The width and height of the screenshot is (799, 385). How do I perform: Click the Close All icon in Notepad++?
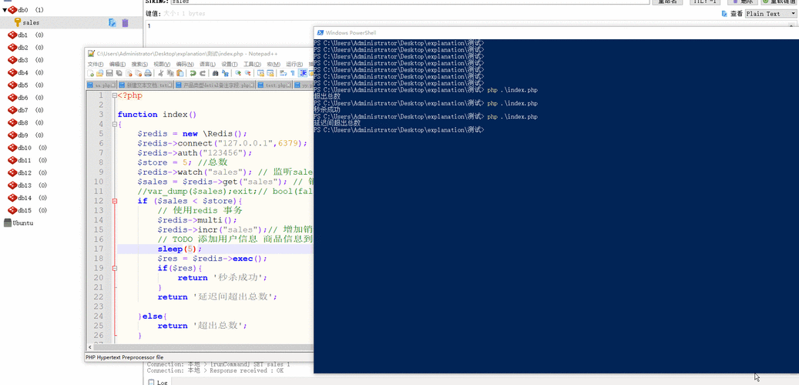(138, 73)
